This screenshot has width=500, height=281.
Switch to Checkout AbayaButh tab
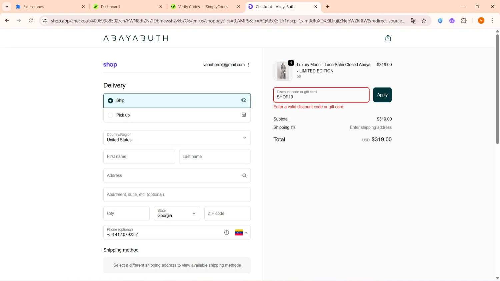[283, 7]
